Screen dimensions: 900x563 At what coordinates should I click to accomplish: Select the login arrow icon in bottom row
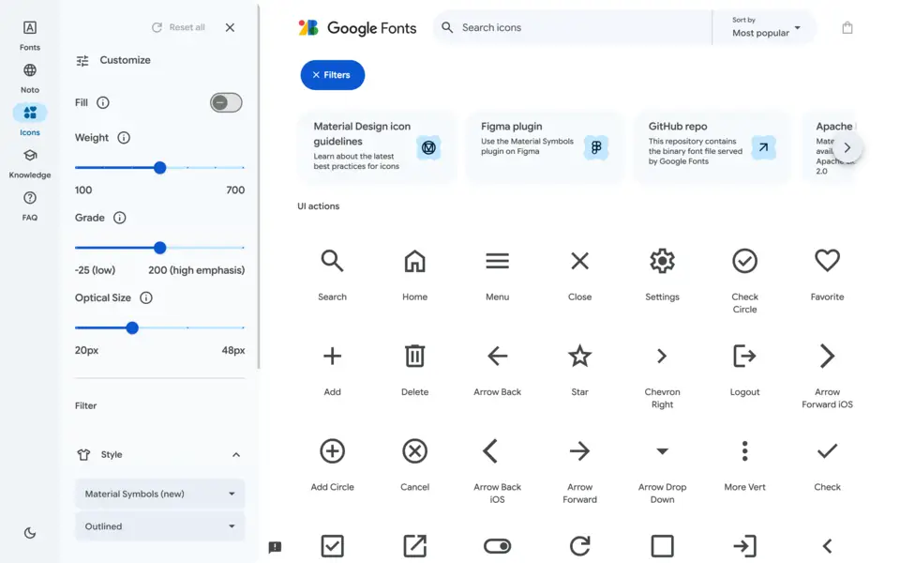[x=744, y=546]
